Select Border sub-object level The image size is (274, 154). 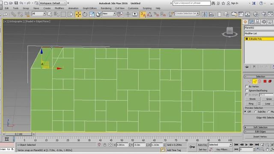(260, 81)
